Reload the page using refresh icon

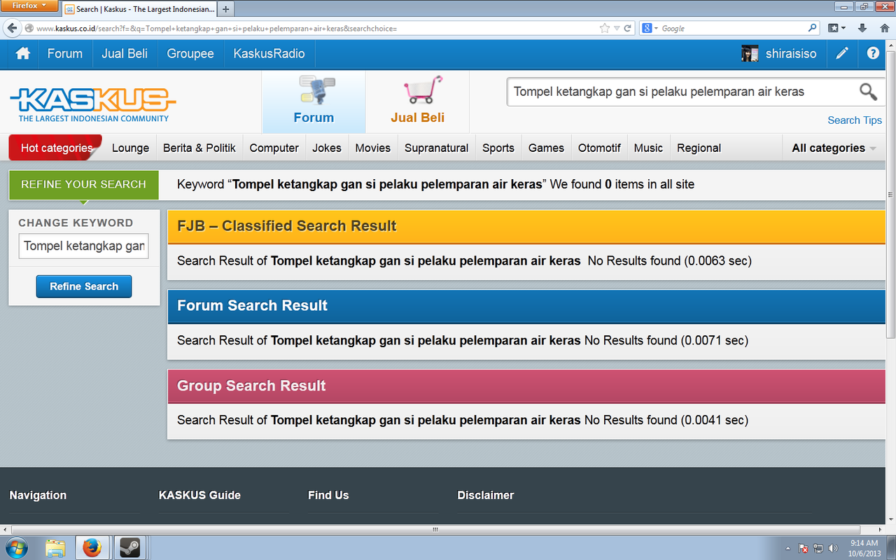628,28
